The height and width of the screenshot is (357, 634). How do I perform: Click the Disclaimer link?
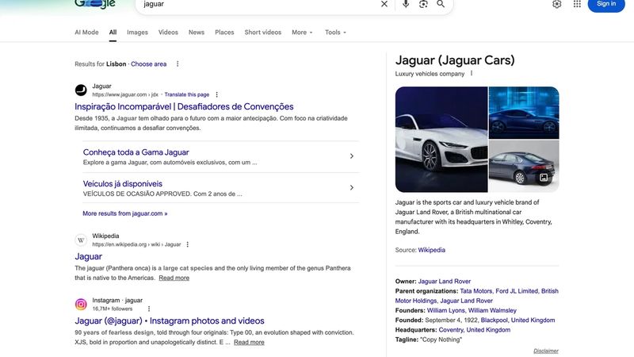(546, 351)
